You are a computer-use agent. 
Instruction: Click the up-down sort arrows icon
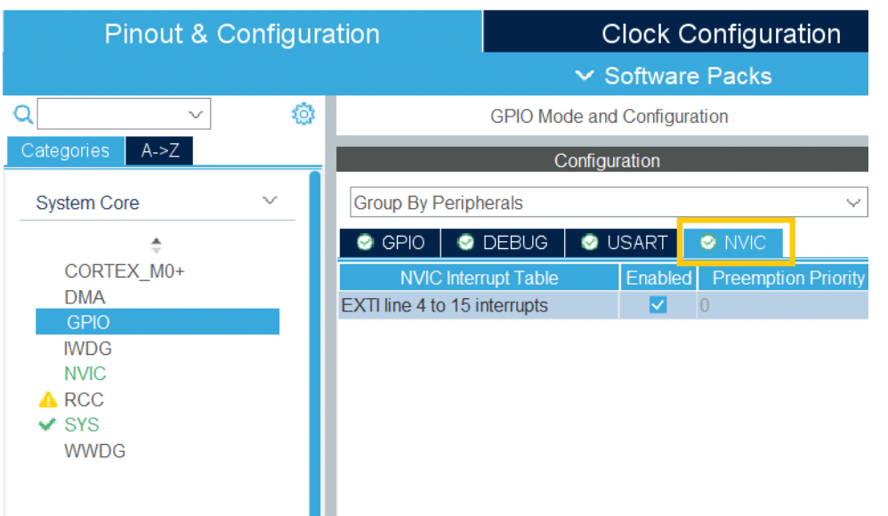[x=157, y=246]
